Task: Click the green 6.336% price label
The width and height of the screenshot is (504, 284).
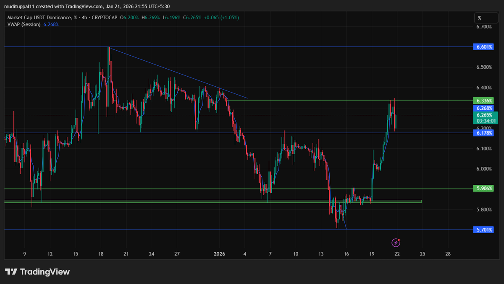Action: tap(484, 101)
